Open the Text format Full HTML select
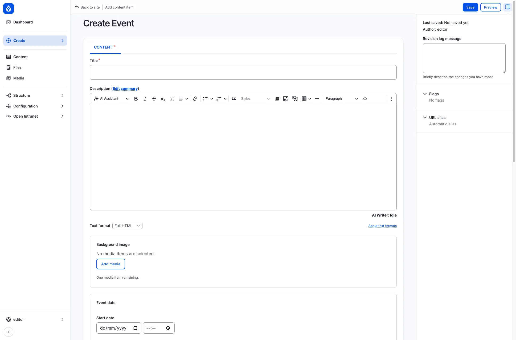 (x=127, y=226)
